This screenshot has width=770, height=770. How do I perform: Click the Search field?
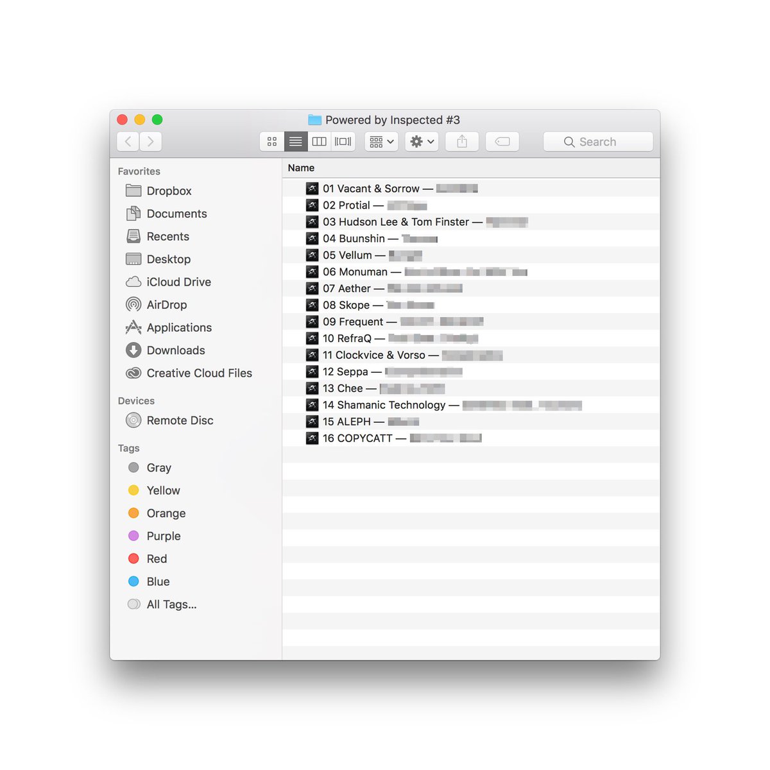tap(598, 141)
